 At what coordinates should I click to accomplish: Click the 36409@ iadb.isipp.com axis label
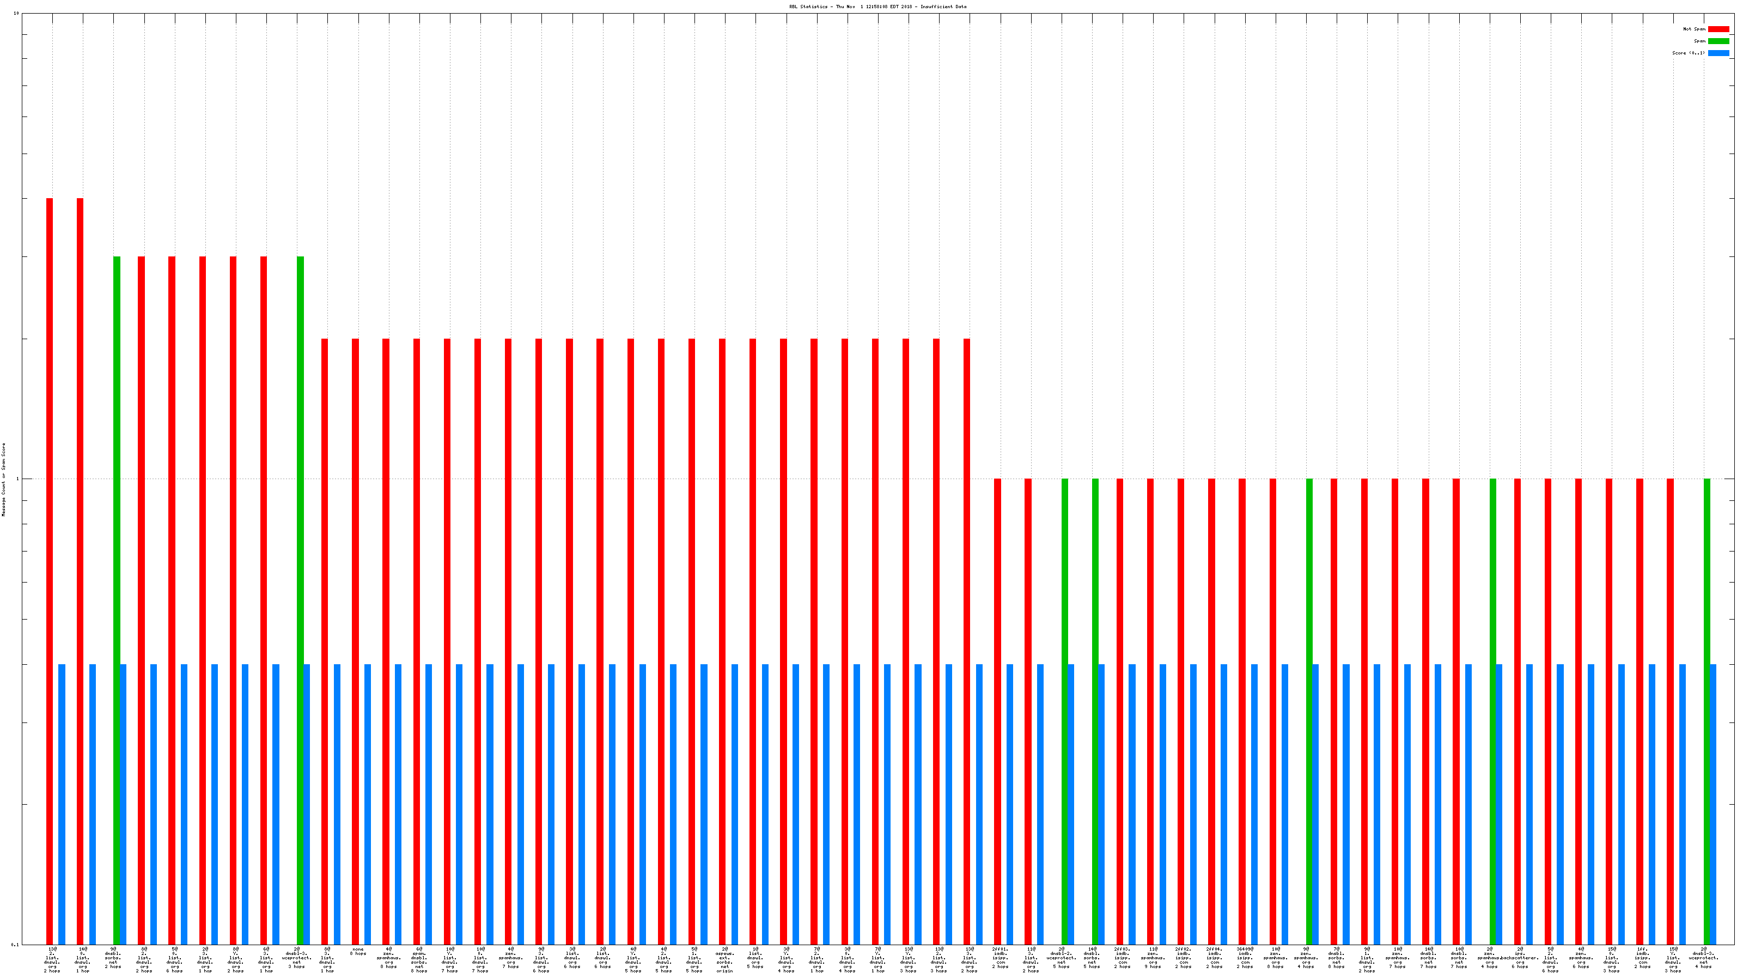pyautogui.click(x=1245, y=958)
